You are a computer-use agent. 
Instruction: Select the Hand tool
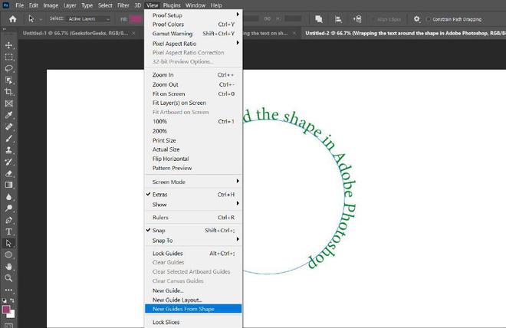(8, 267)
